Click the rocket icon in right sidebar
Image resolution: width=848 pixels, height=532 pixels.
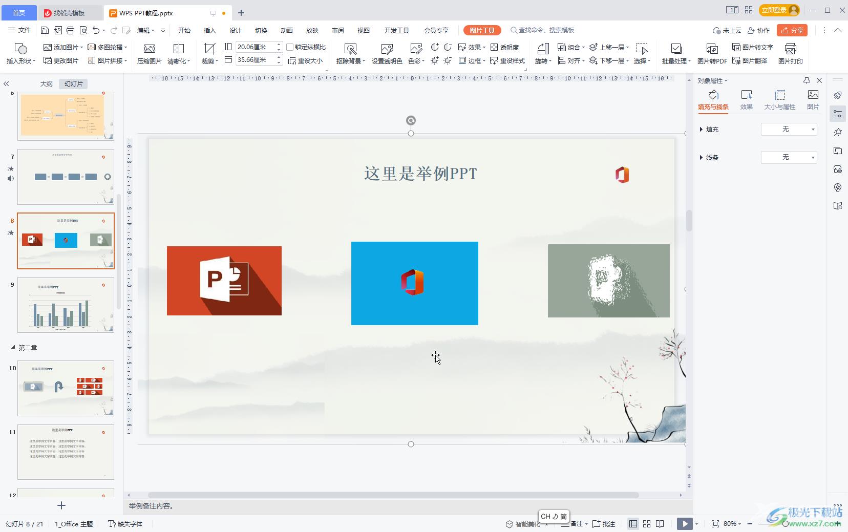click(838, 95)
